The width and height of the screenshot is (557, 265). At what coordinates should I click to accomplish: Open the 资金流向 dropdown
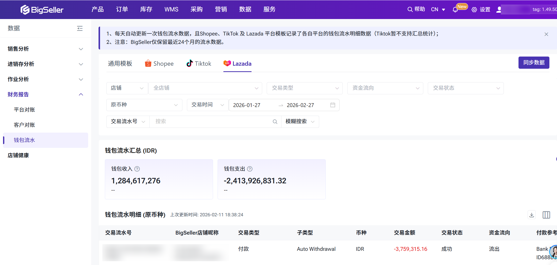click(385, 88)
